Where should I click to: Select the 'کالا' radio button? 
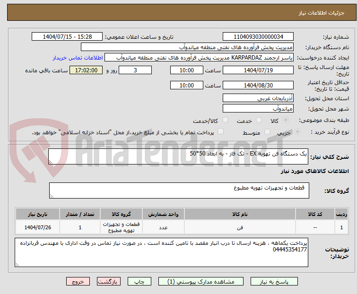tap(286, 120)
